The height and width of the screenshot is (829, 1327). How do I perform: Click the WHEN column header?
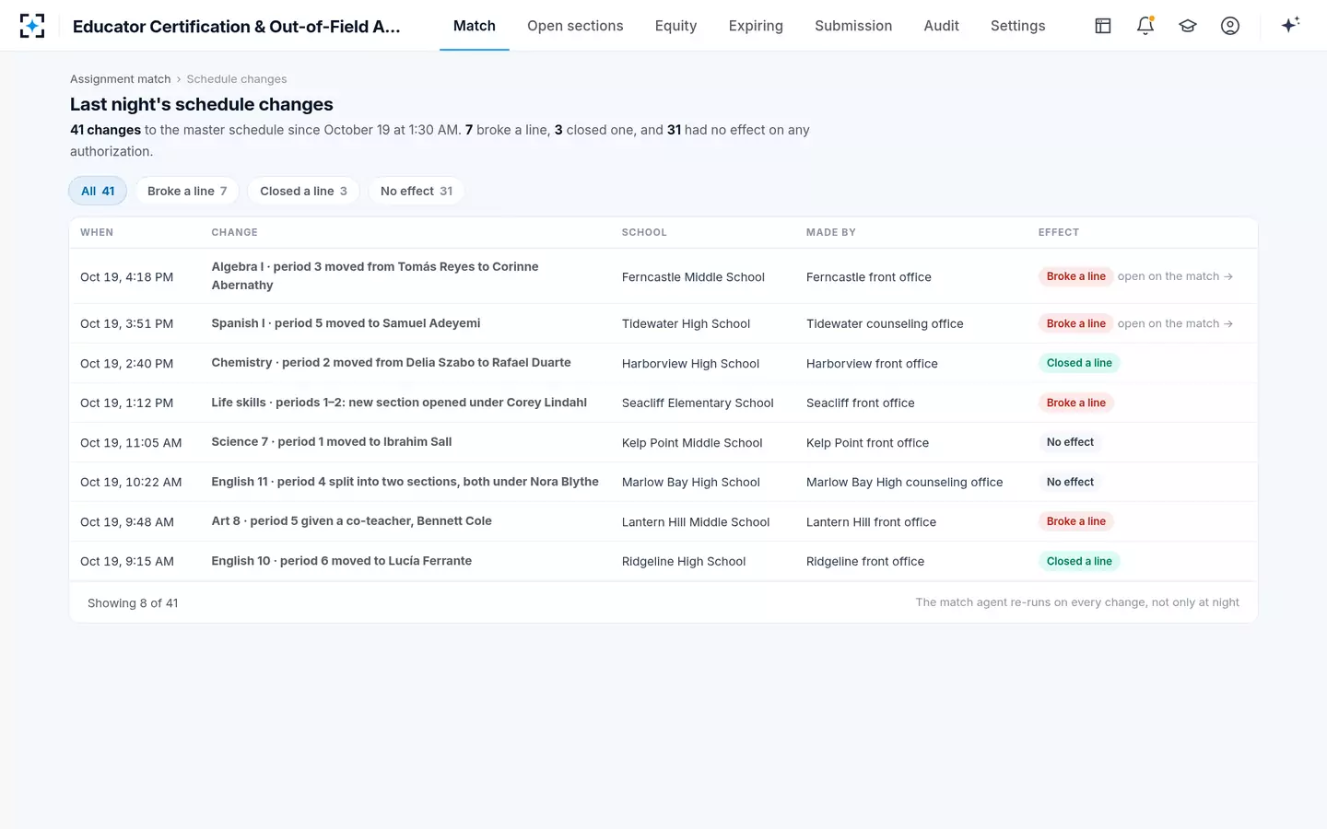click(97, 232)
